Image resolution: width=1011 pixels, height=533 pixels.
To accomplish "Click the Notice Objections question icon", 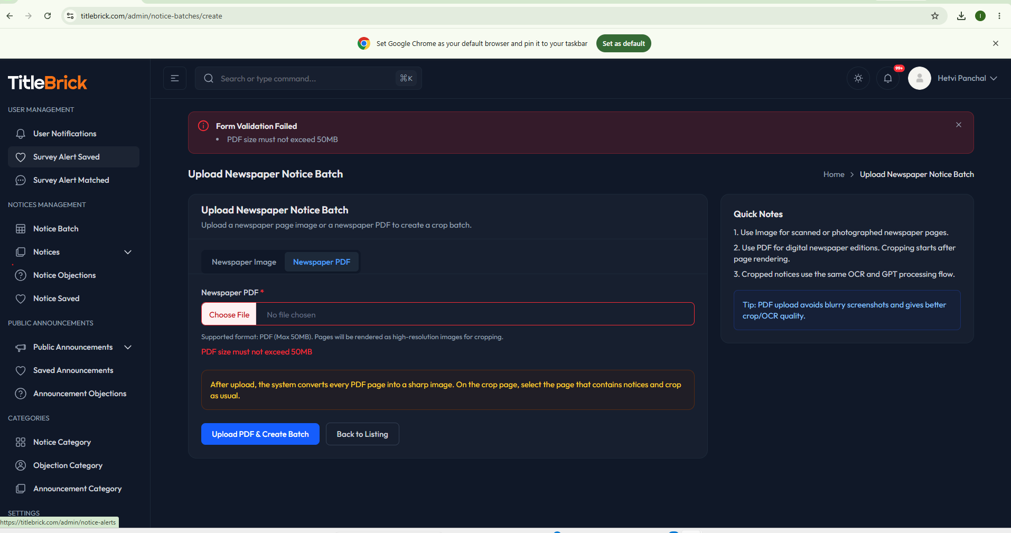I will 21,275.
